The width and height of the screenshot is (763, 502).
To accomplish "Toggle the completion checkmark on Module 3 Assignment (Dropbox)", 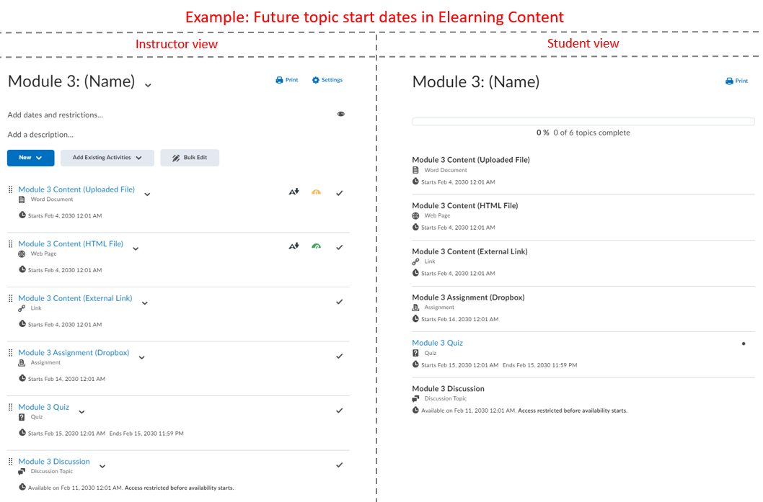I will tap(339, 356).
